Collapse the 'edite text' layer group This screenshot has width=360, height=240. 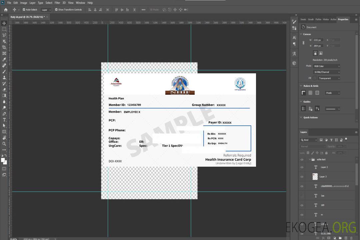tap(308, 160)
